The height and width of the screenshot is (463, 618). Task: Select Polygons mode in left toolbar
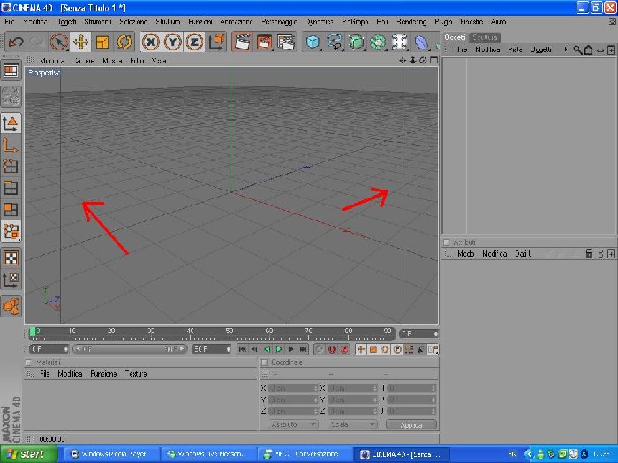11,210
